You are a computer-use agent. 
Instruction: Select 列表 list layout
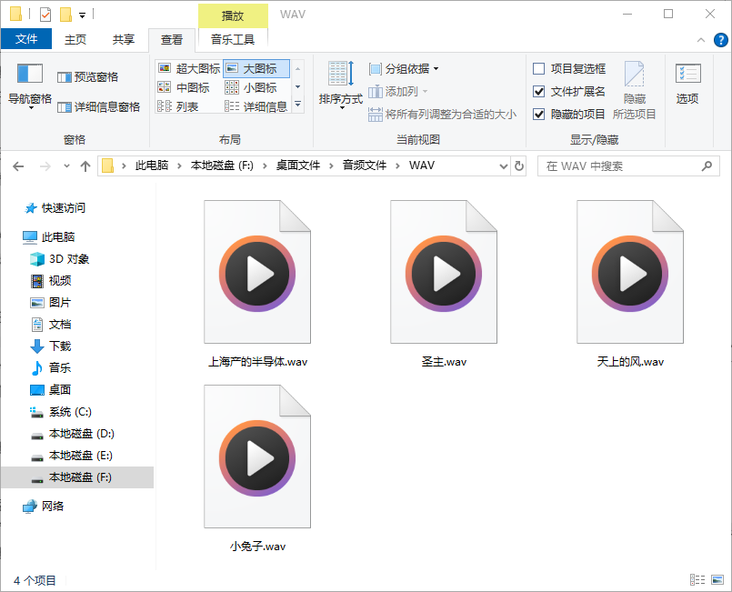pos(178,107)
